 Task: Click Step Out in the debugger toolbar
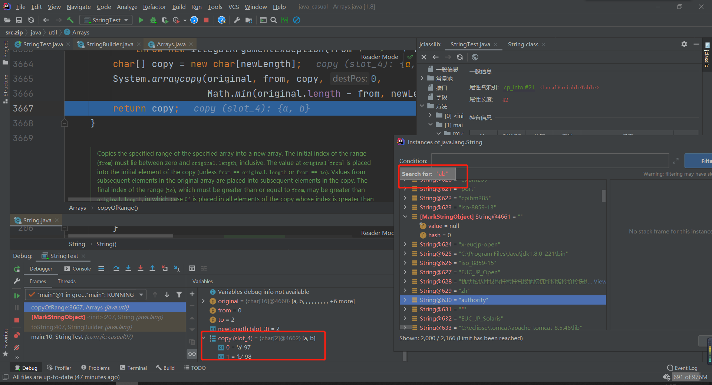pyautogui.click(x=152, y=268)
